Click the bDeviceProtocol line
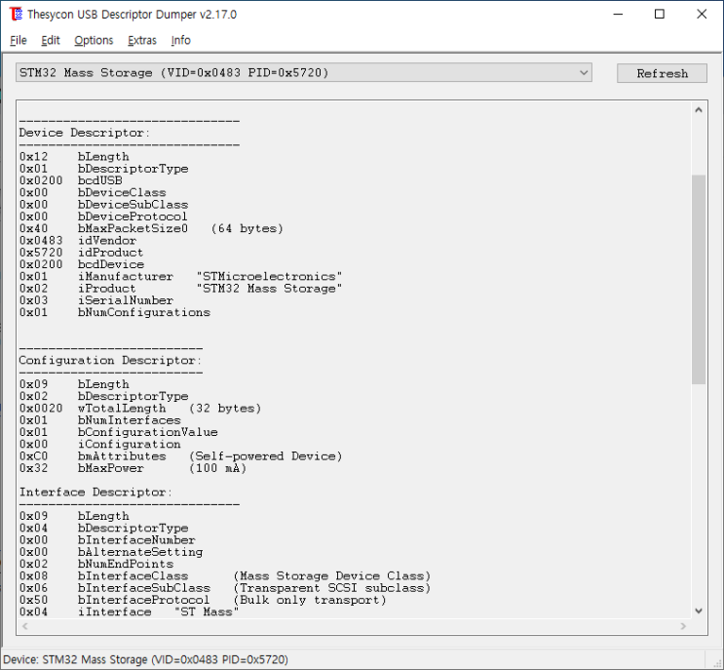The width and height of the screenshot is (724, 670). [103, 217]
